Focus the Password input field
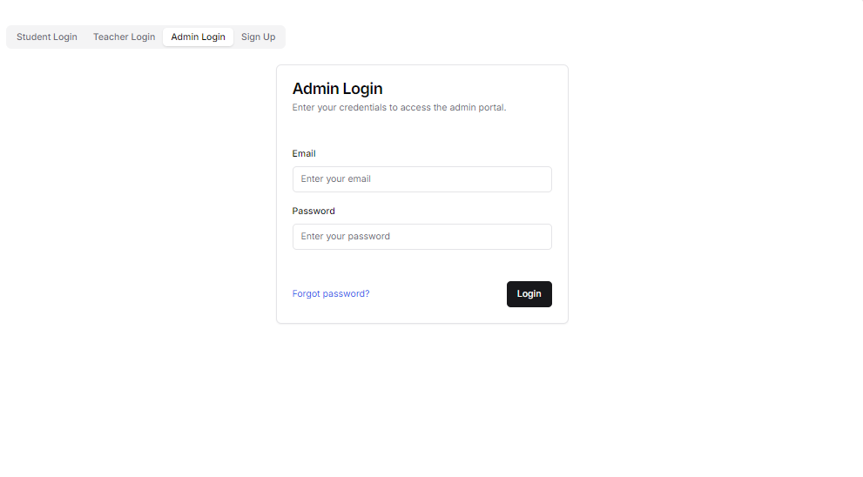 [x=422, y=237]
